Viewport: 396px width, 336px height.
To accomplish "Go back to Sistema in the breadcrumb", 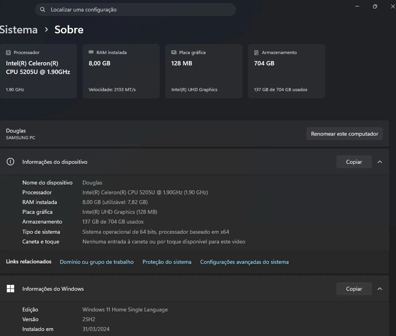I will (x=19, y=30).
